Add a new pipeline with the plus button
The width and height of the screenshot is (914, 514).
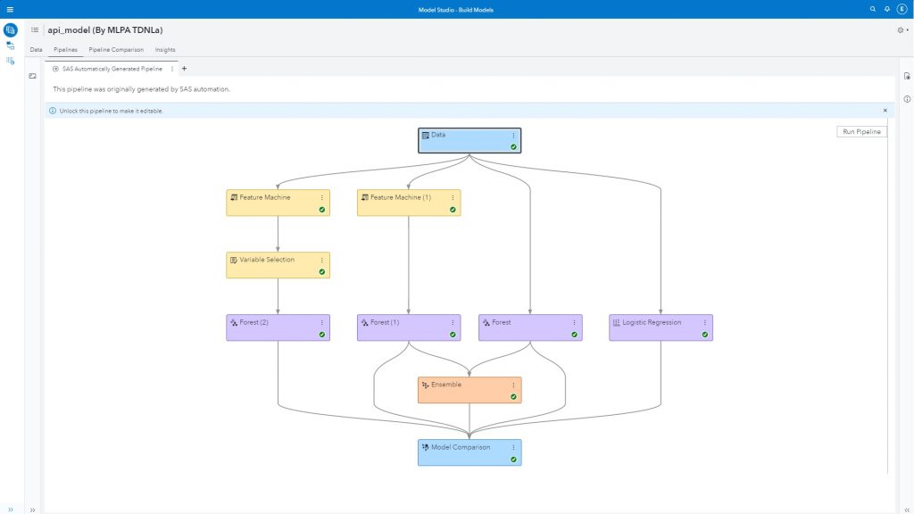(x=184, y=68)
